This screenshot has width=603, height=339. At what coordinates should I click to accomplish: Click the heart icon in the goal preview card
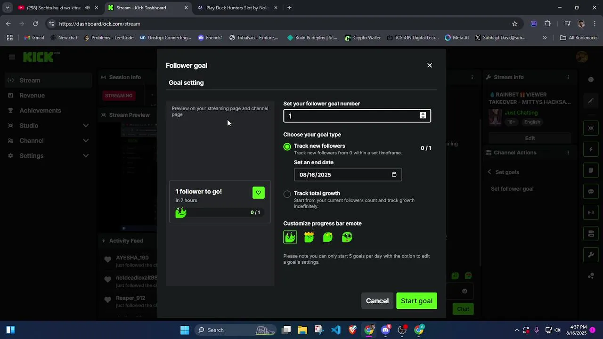[258, 193]
